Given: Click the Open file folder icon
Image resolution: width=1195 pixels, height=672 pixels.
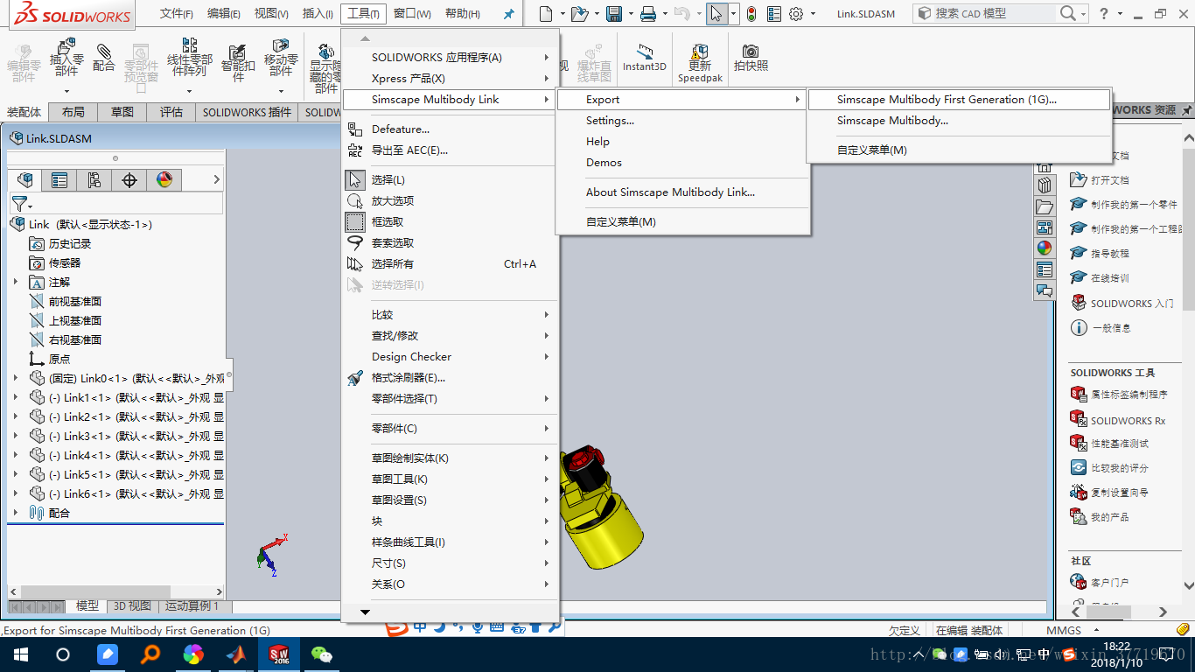Looking at the screenshot, I should pos(578,14).
